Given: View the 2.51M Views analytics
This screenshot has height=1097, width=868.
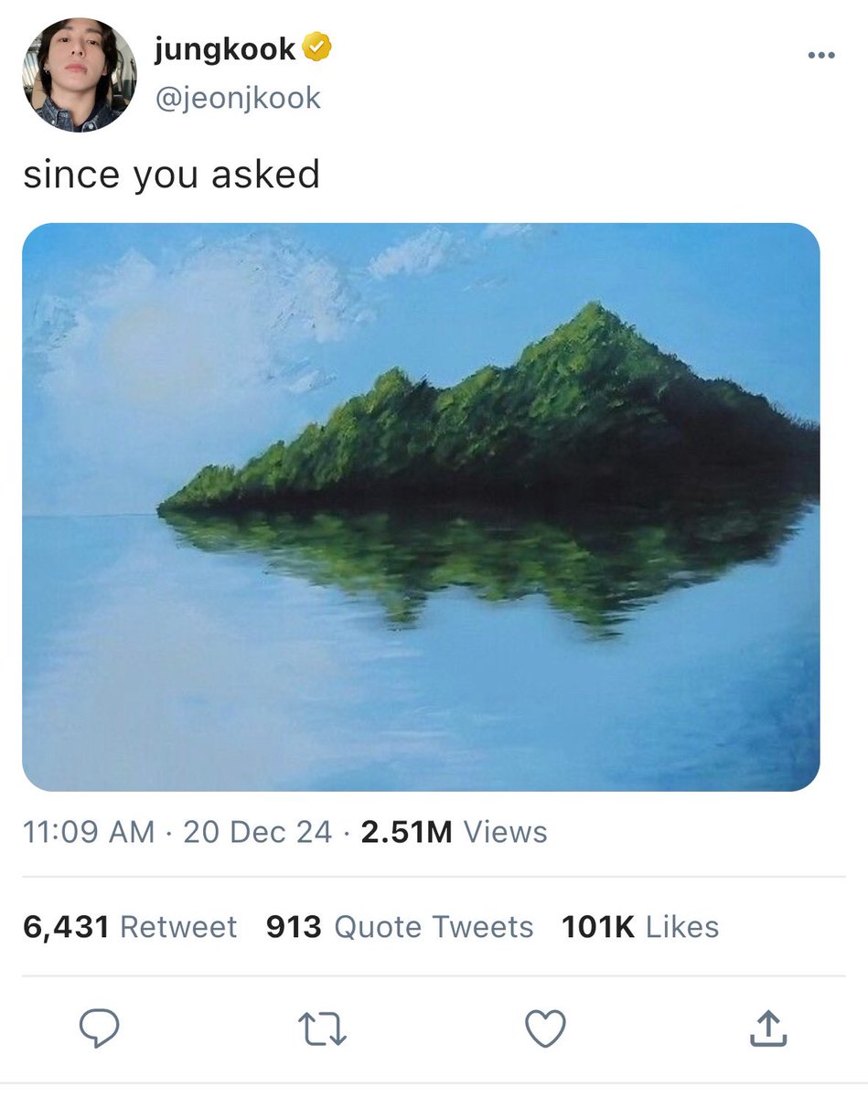Looking at the screenshot, I should click(454, 832).
